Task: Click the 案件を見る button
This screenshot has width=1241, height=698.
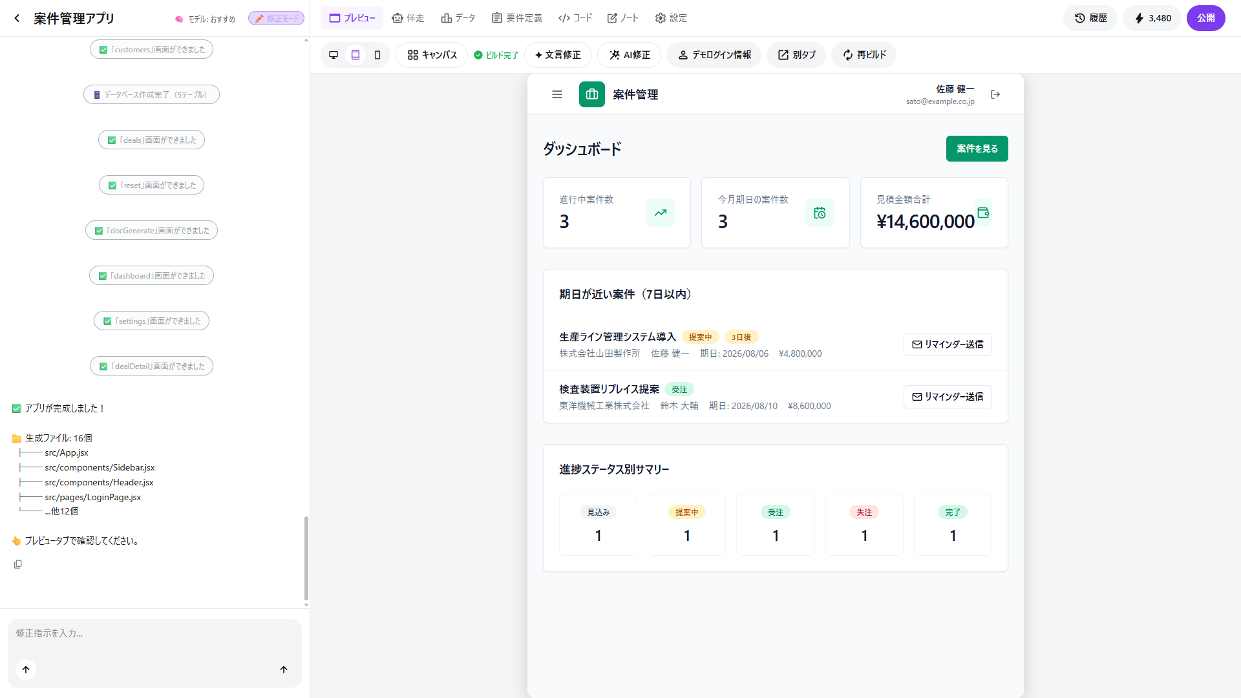Action: pos(977,149)
